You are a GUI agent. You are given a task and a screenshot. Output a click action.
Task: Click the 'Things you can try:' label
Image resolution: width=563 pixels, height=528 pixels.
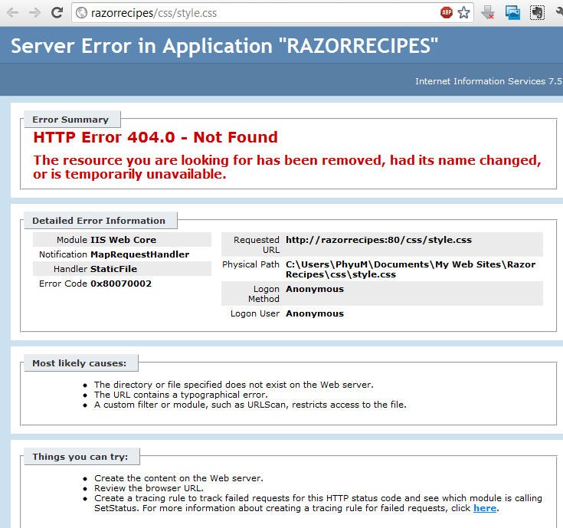[80, 457]
